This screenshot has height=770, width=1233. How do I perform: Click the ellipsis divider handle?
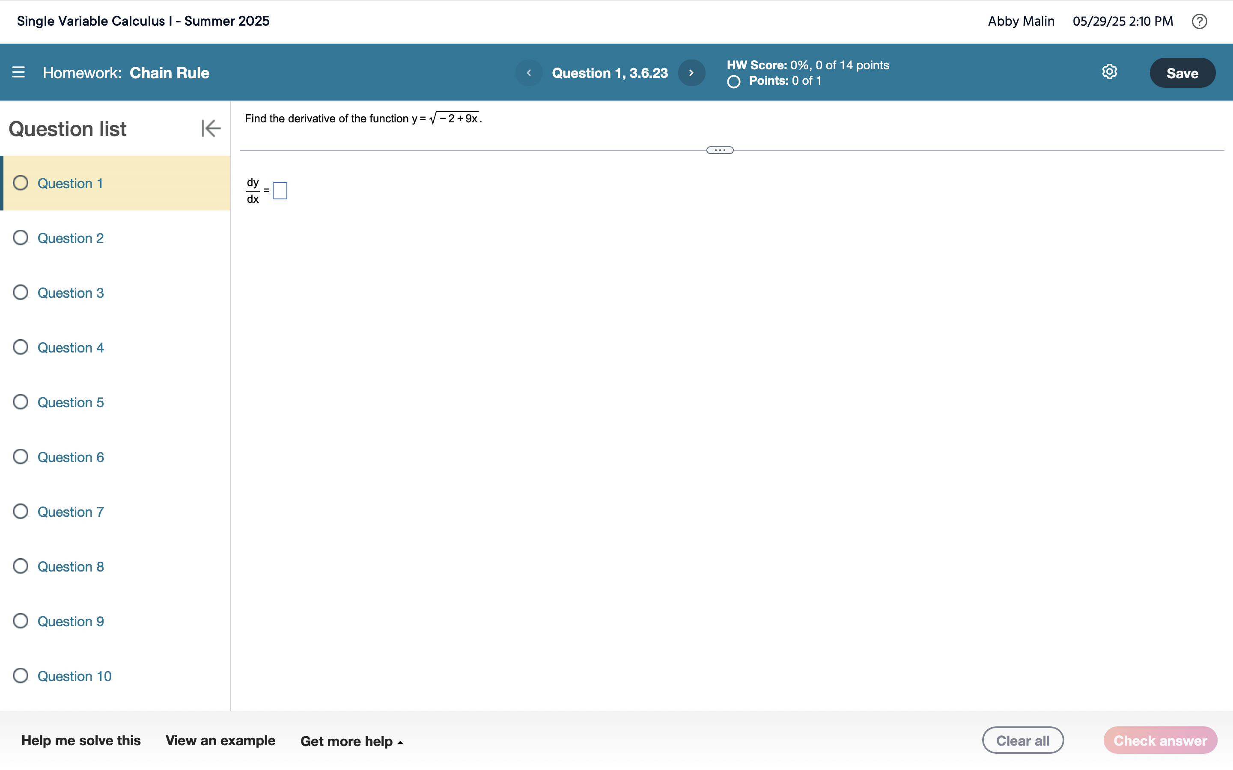click(x=719, y=150)
